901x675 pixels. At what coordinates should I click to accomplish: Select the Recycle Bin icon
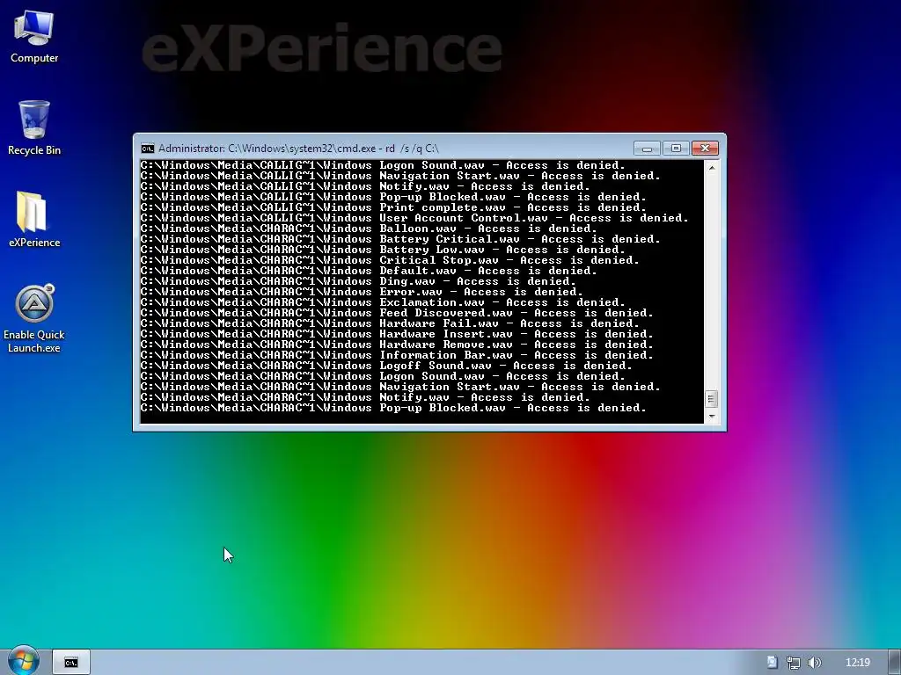[34, 128]
